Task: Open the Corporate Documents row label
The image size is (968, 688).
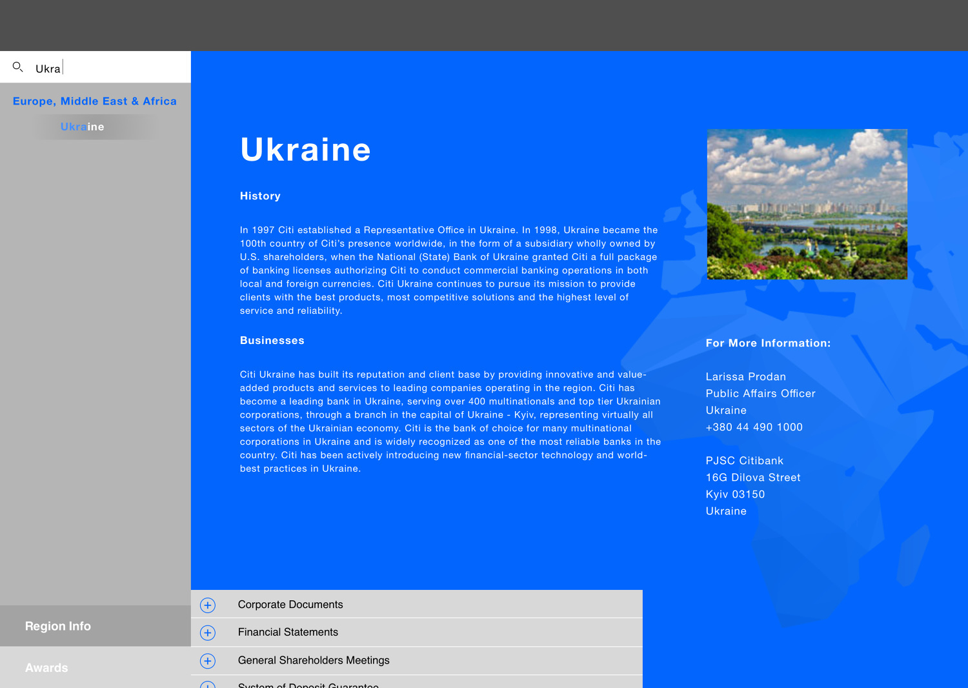Action: 290,605
